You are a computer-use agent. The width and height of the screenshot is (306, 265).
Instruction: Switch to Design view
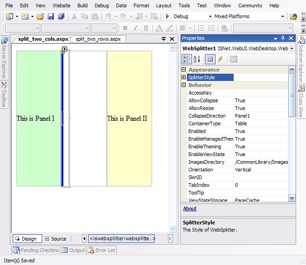(x=25, y=238)
